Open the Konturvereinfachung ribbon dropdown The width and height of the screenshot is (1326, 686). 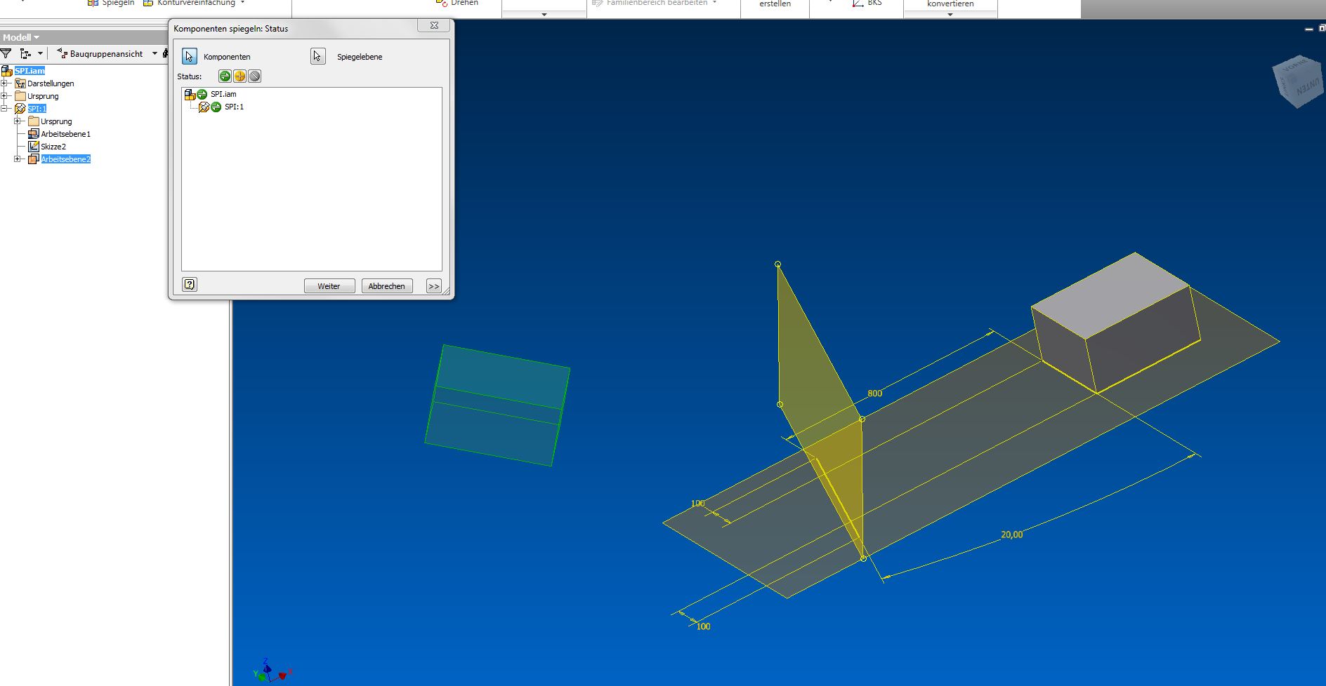tap(242, 4)
